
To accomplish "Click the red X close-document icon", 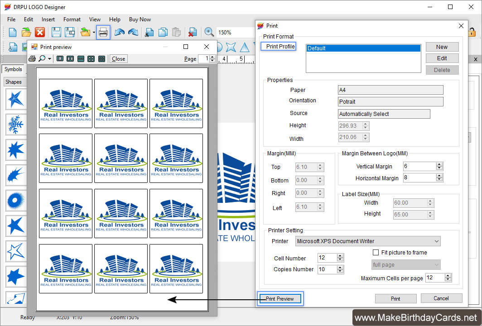I will (40, 32).
